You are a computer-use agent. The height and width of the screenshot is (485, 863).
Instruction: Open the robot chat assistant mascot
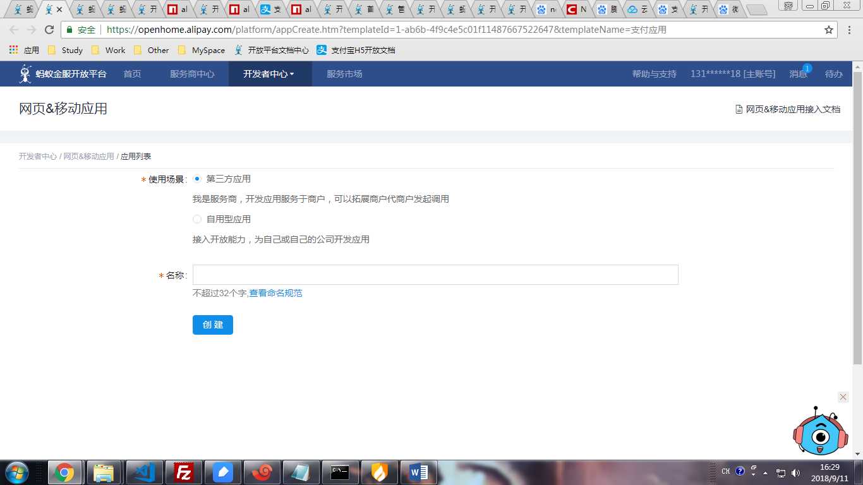[820, 431]
